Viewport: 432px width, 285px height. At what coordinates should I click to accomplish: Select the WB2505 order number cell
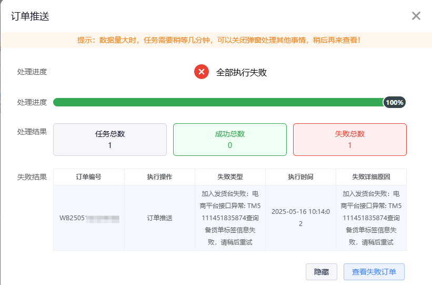pos(89,218)
